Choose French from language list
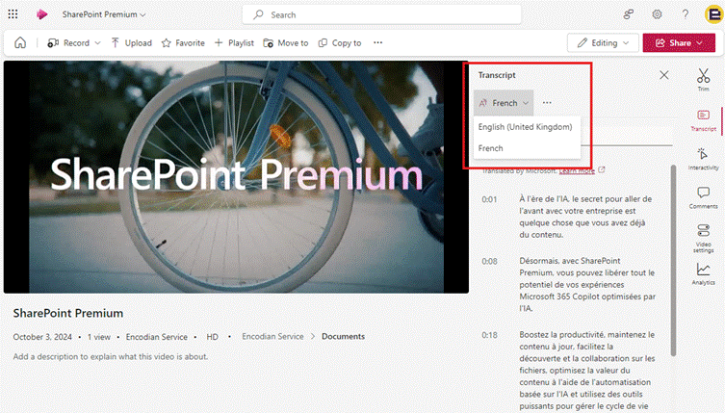Screen dimensions: 725x413 coord(490,148)
